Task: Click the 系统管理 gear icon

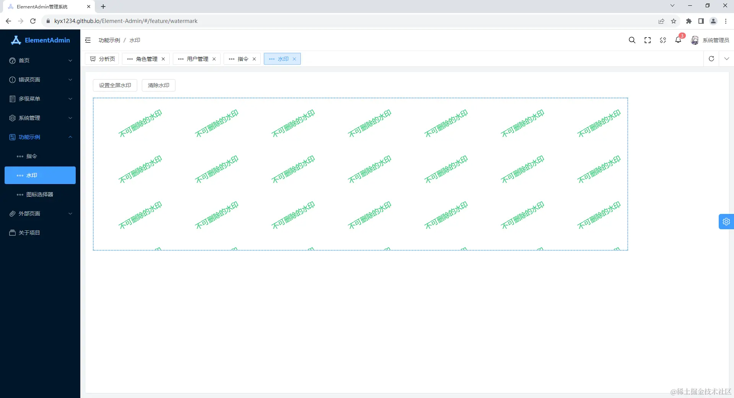Action: pyautogui.click(x=12, y=118)
